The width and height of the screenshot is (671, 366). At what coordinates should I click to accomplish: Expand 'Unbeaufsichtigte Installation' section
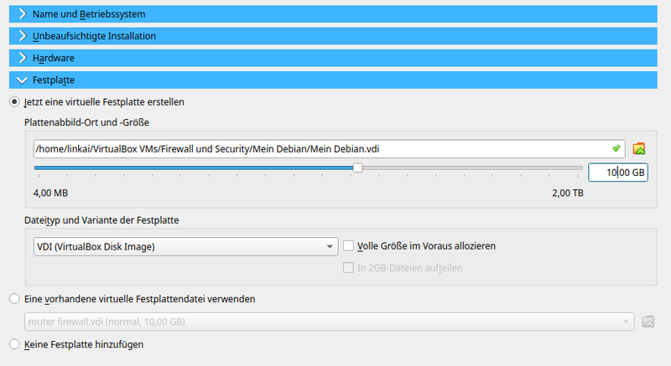tap(93, 36)
